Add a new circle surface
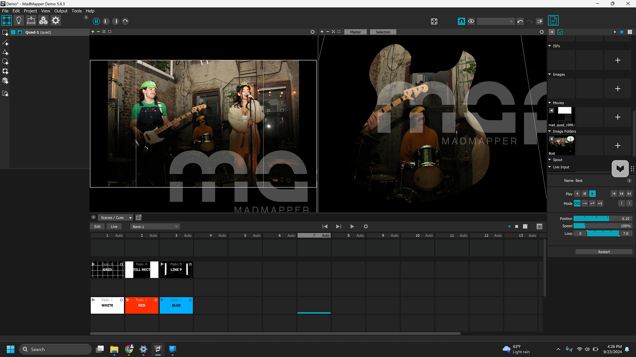636x357 pixels. pyautogui.click(x=5, y=62)
